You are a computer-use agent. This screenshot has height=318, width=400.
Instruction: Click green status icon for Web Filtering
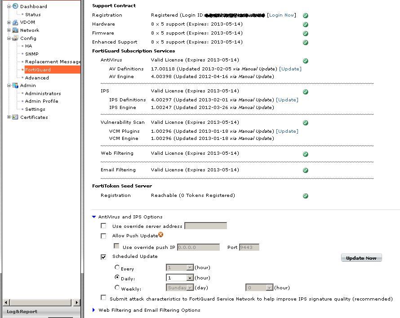[x=305, y=154]
